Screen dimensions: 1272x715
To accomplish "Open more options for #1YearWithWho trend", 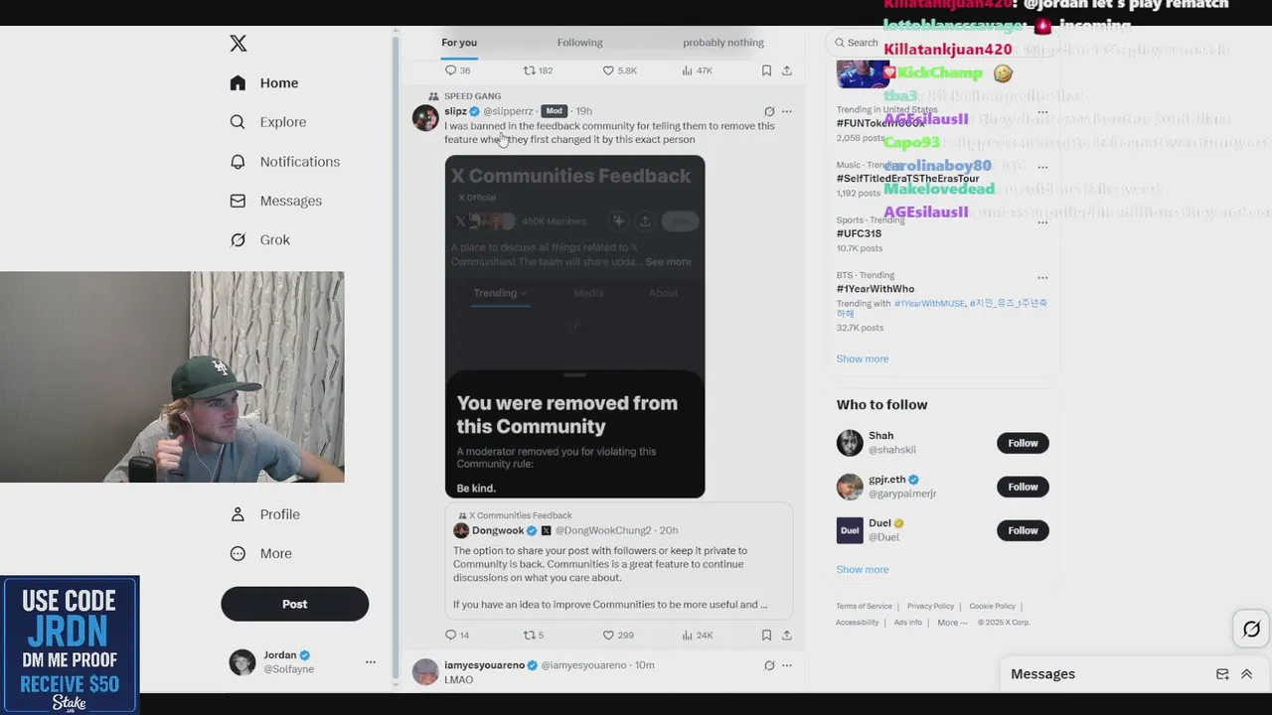I will tap(1042, 277).
